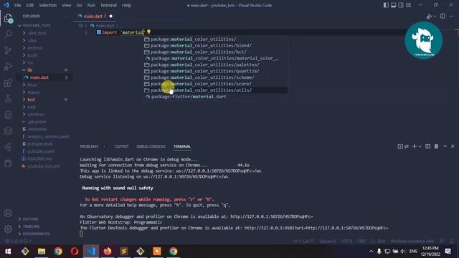Collapse the lib folder
The image size is (459, 258).
(x=29, y=70)
